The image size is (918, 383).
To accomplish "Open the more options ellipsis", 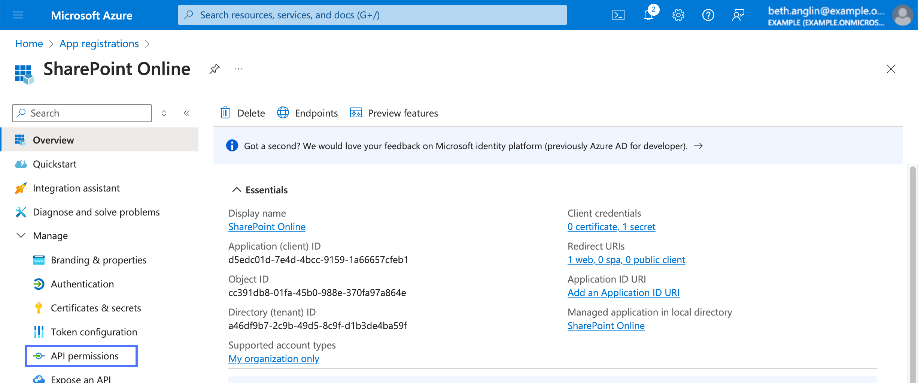I will pyautogui.click(x=238, y=69).
